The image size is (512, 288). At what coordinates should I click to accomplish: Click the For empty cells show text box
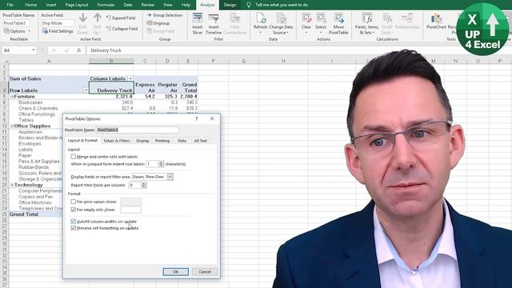(131, 210)
